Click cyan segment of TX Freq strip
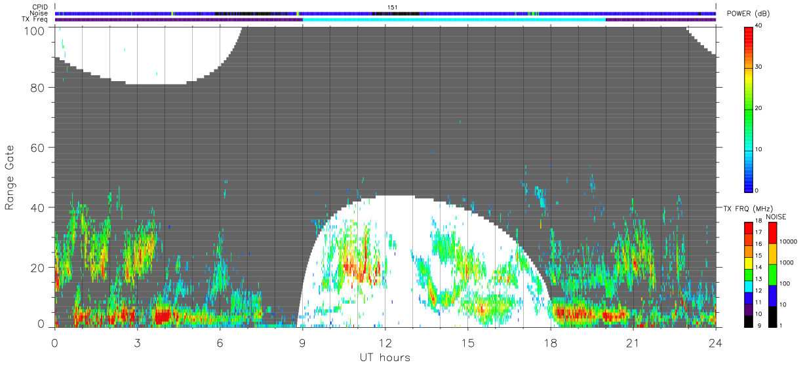Screen dimensions: 805x371 tap(454, 19)
